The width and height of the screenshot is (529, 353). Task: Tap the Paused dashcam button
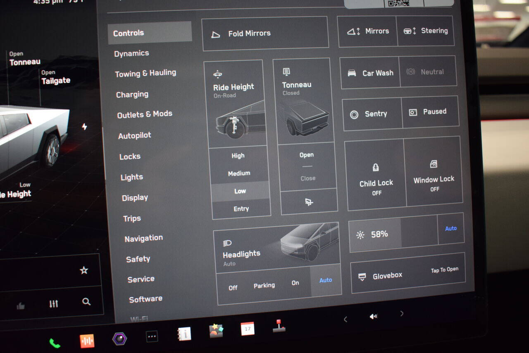point(430,112)
